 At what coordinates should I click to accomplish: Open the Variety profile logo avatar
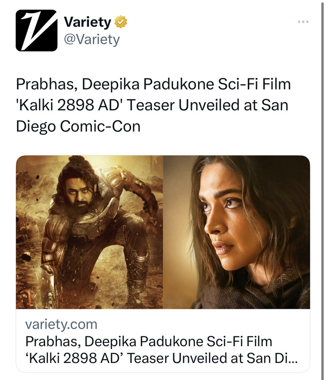point(37,30)
